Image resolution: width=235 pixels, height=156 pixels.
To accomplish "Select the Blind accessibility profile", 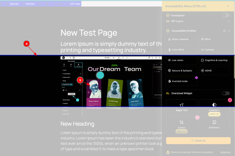I will tap(214, 39).
